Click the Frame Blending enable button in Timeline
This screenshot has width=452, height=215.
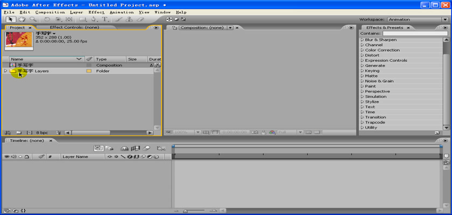coord(136,148)
